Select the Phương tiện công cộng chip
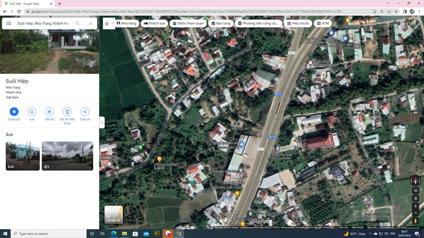Screen dimensions: 424x238 (258, 23)
